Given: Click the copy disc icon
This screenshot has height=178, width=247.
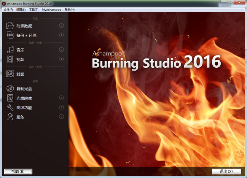Looking at the screenshot, I should coord(10,89).
